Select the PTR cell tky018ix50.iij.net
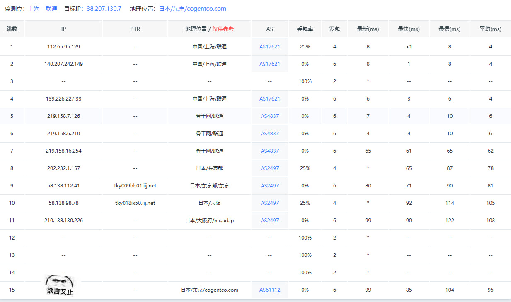Viewport: 511px width, 302px height. [x=135, y=203]
